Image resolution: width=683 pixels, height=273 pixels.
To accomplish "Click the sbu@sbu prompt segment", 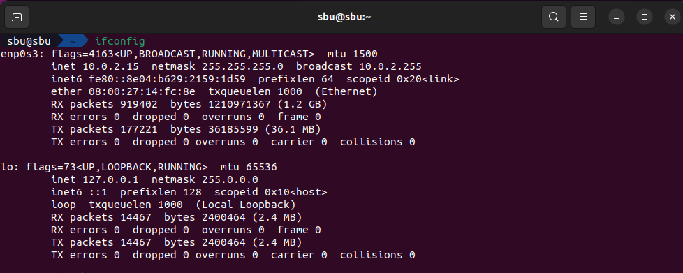I will [x=29, y=41].
